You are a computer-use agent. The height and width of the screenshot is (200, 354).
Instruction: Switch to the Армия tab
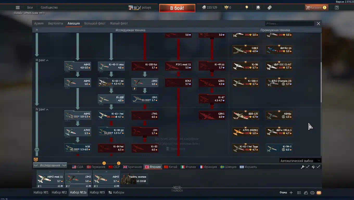[x=39, y=23]
